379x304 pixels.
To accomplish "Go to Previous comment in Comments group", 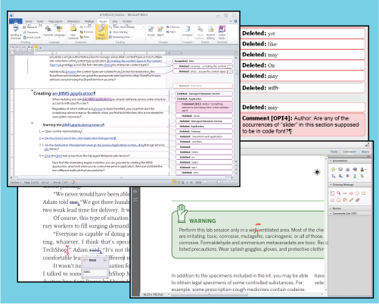I will (86, 32).
